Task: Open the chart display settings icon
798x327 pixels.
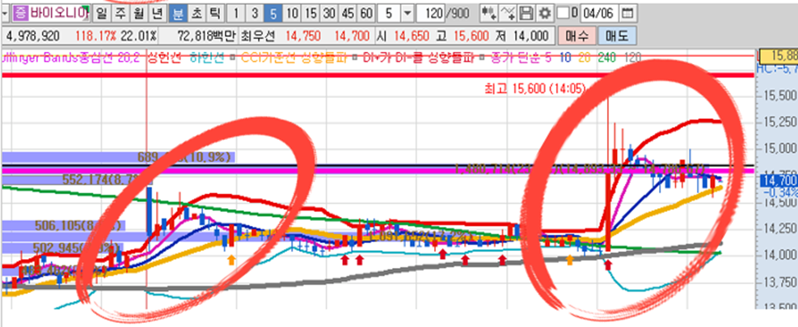Action: 490,13
